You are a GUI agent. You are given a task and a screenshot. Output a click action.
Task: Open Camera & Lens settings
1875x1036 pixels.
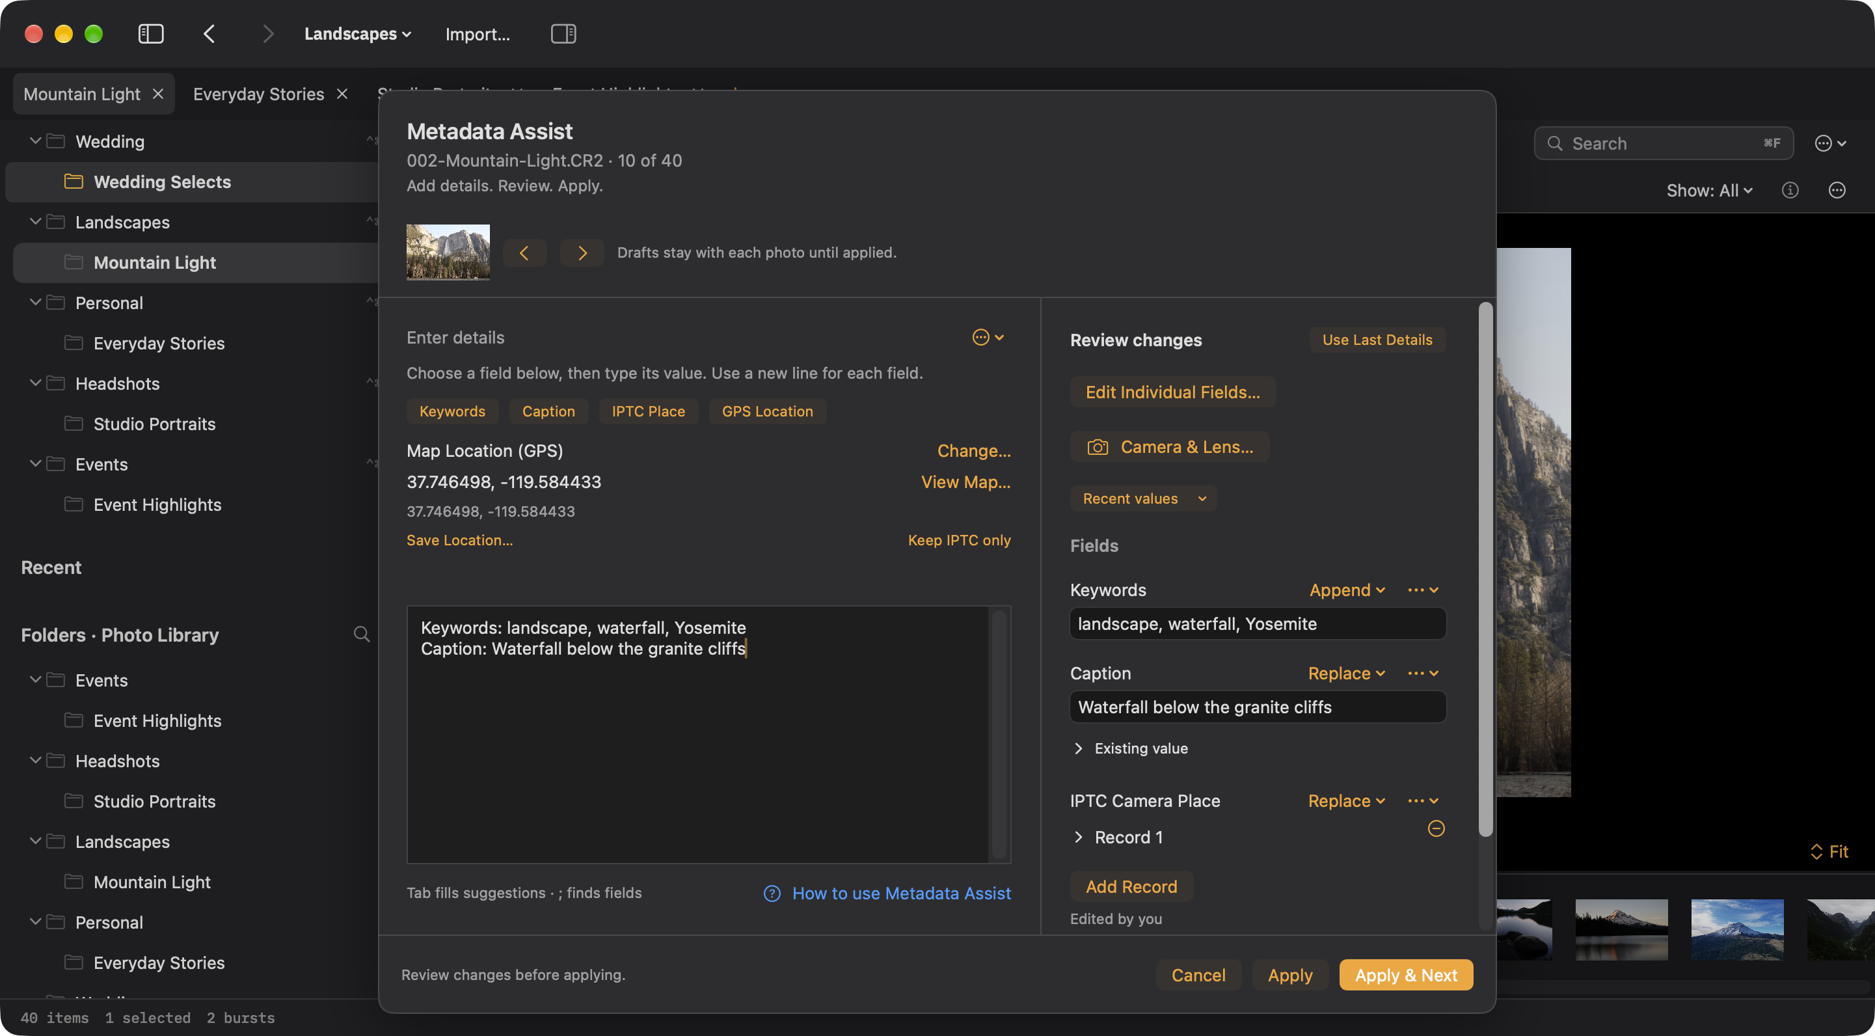(x=1170, y=446)
